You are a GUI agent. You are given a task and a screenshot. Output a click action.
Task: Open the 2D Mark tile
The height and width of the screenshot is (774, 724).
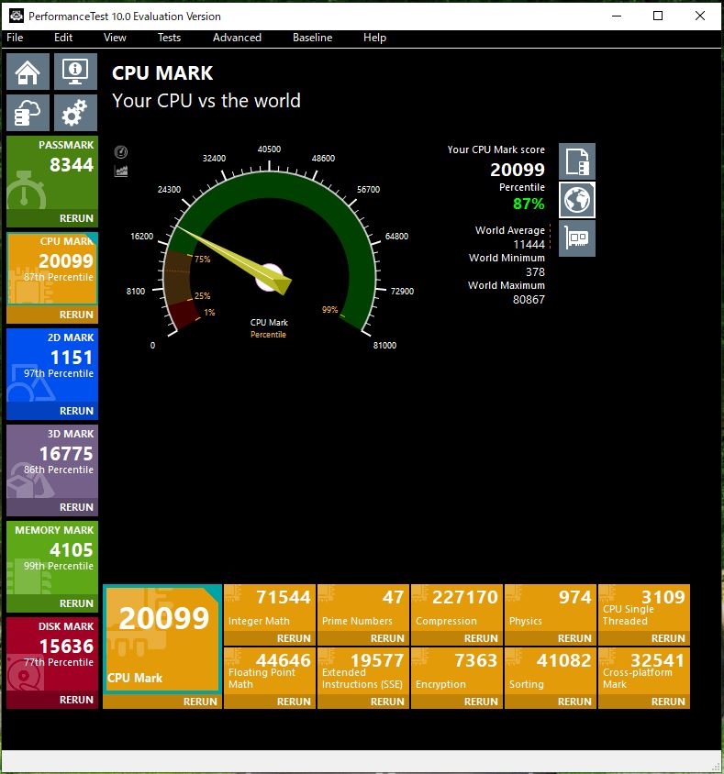[52, 365]
